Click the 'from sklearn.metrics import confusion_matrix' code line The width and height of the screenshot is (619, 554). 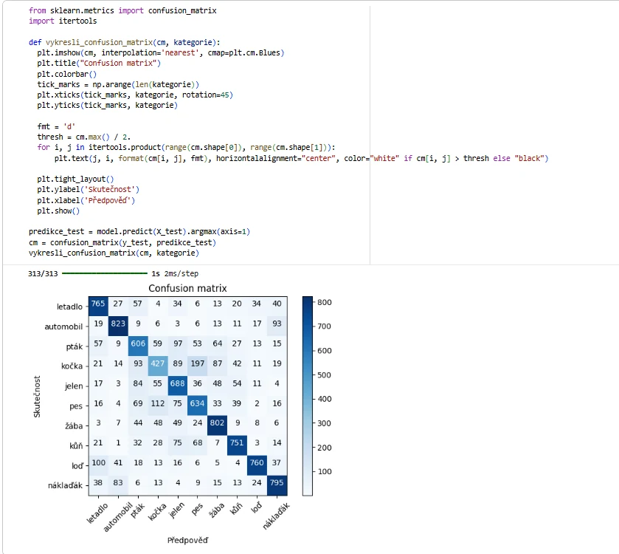pyautogui.click(x=122, y=10)
